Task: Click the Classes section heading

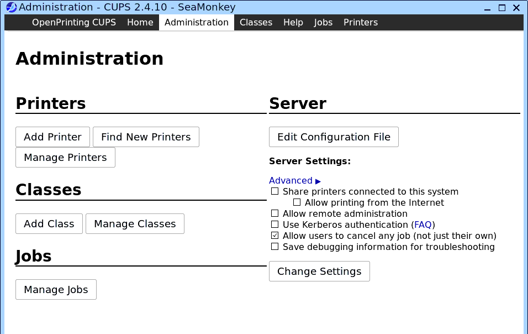Action: pyautogui.click(x=49, y=190)
